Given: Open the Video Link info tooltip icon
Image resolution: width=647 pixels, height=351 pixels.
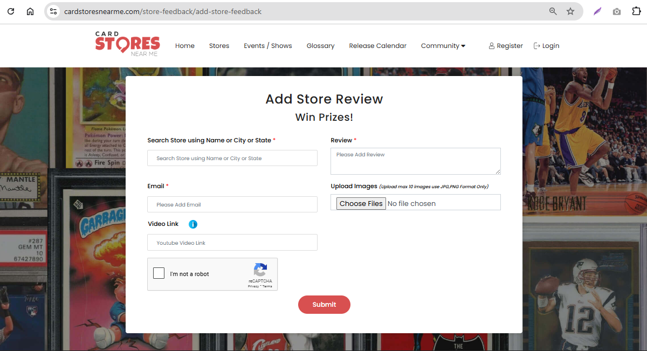Looking at the screenshot, I should click(x=193, y=224).
